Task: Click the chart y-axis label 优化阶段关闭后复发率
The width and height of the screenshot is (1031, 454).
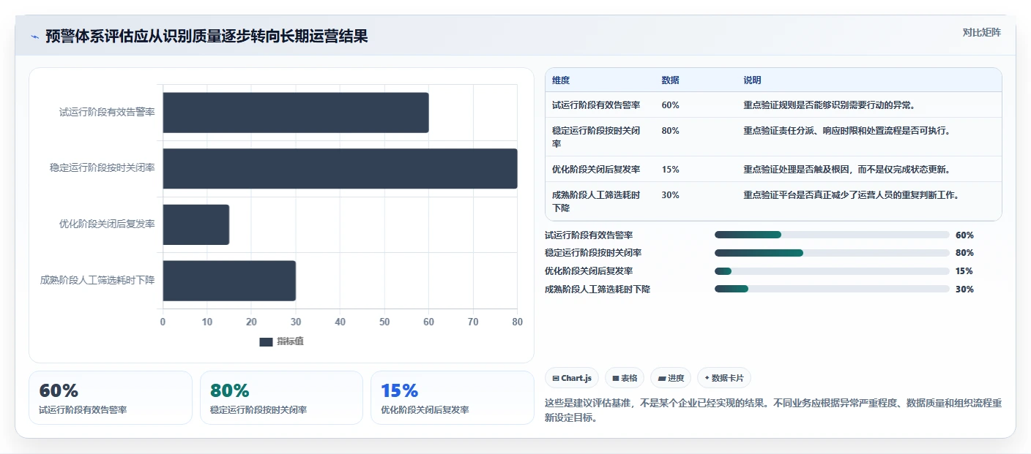Action: [107, 224]
